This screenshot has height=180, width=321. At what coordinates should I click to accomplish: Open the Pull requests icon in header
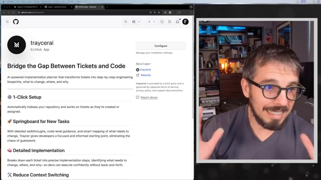coord(170,22)
